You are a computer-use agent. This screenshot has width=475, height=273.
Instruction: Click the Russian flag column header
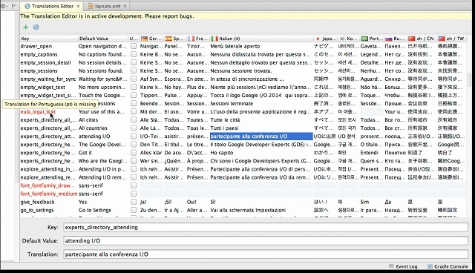pos(396,39)
